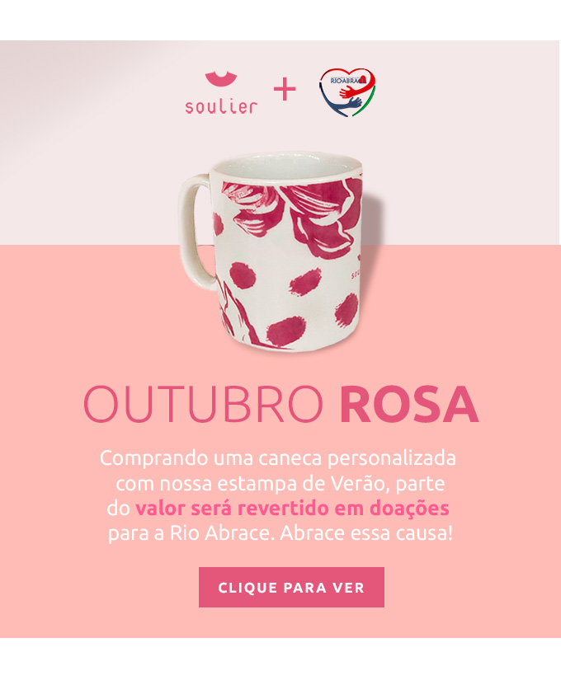Open the Rio Abrace heart logo
561x680 pixels.
347,92
